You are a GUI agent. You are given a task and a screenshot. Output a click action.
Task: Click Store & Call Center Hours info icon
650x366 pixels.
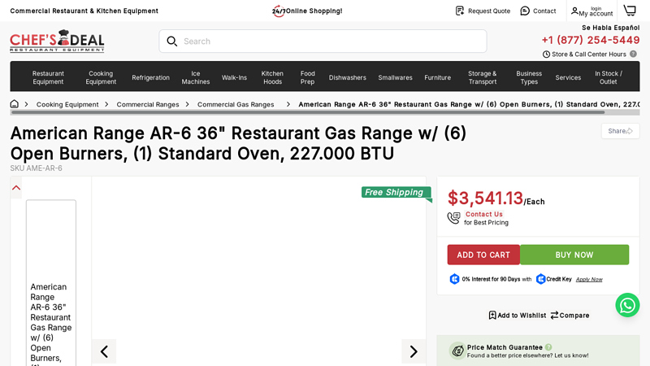pyautogui.click(x=633, y=54)
